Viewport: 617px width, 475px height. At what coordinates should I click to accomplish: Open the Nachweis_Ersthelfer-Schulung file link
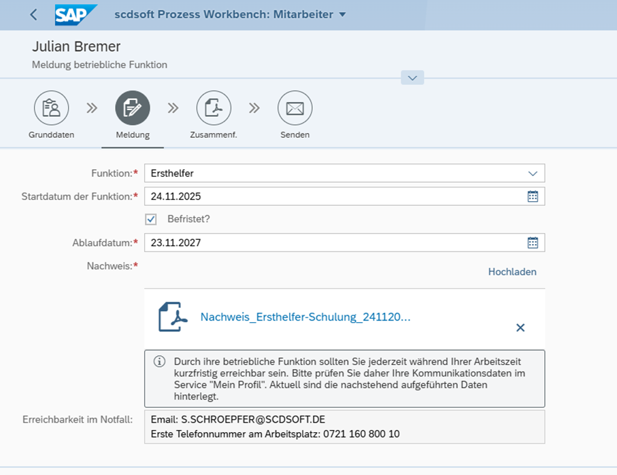305,317
